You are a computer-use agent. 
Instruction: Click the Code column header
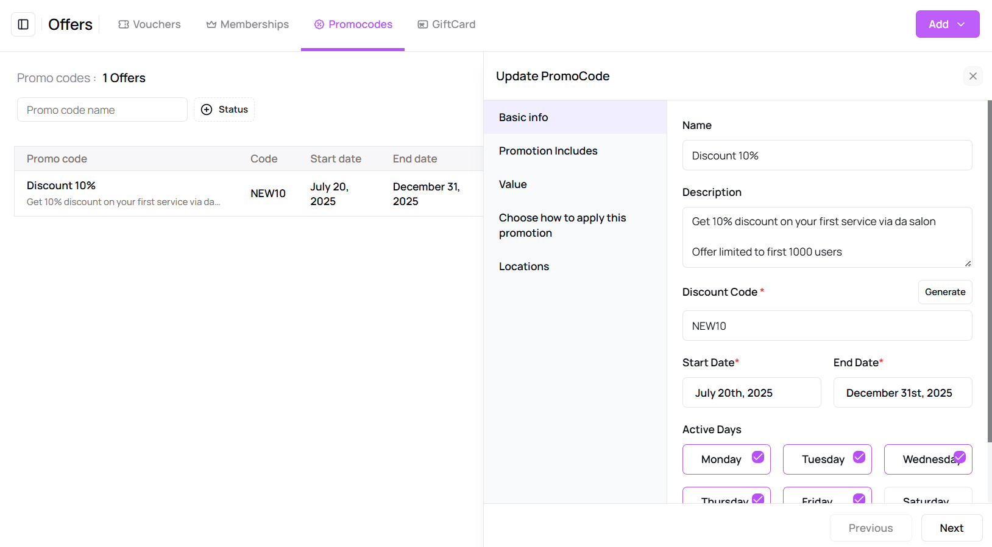tap(264, 159)
